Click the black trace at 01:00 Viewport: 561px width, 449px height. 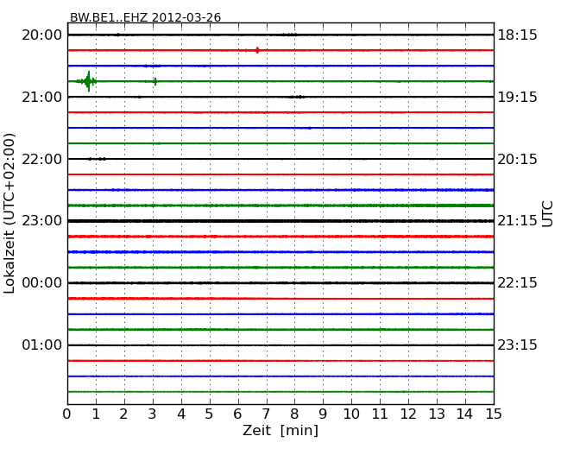click(x=280, y=345)
